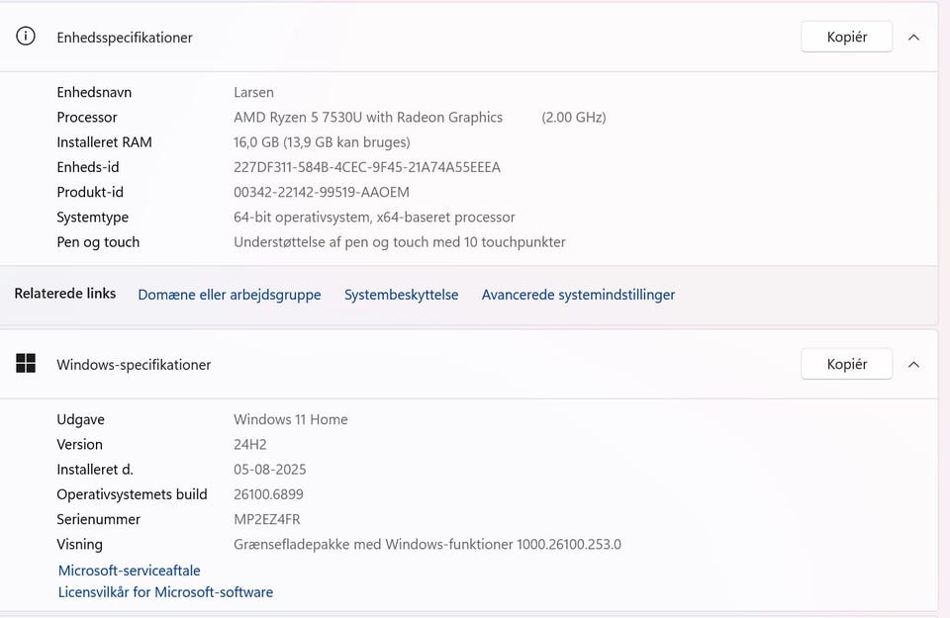Copy Windows specifications with Kopiér
The height and width of the screenshot is (618, 950).
(846, 364)
